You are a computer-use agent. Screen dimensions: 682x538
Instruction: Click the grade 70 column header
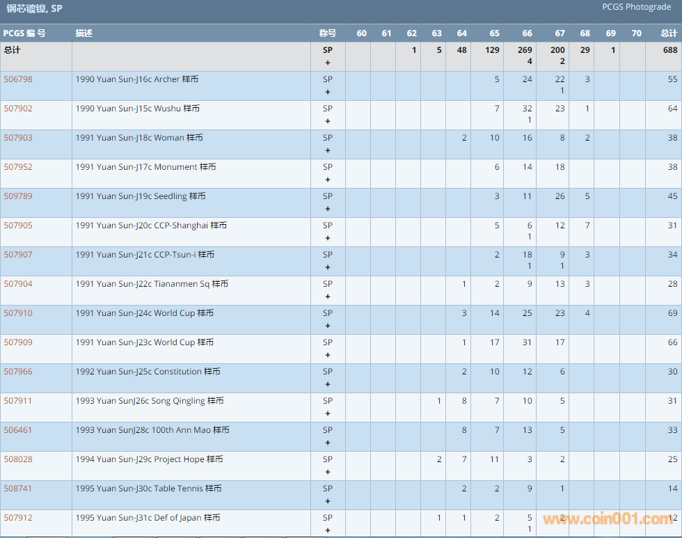(636, 33)
